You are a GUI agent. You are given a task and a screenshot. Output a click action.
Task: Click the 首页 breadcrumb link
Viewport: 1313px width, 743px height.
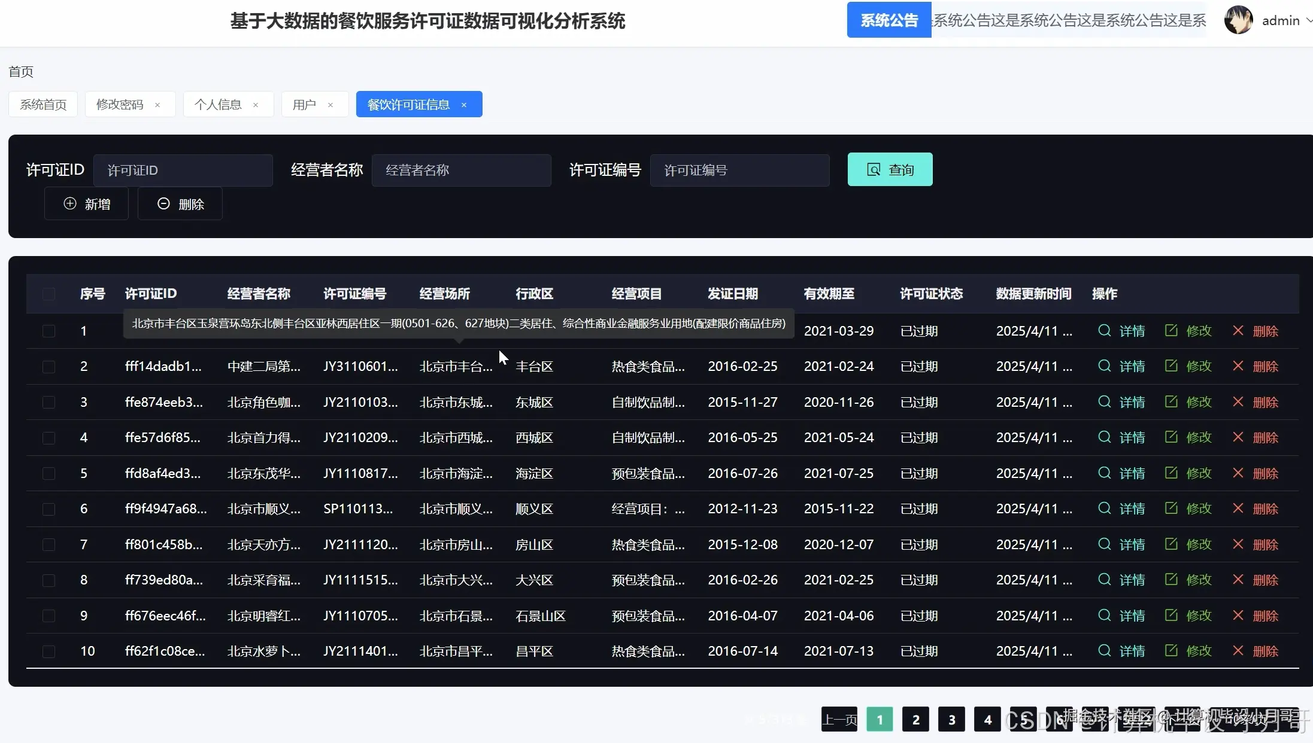(x=20, y=71)
